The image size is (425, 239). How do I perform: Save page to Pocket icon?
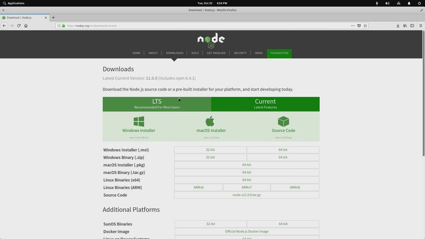point(359,26)
